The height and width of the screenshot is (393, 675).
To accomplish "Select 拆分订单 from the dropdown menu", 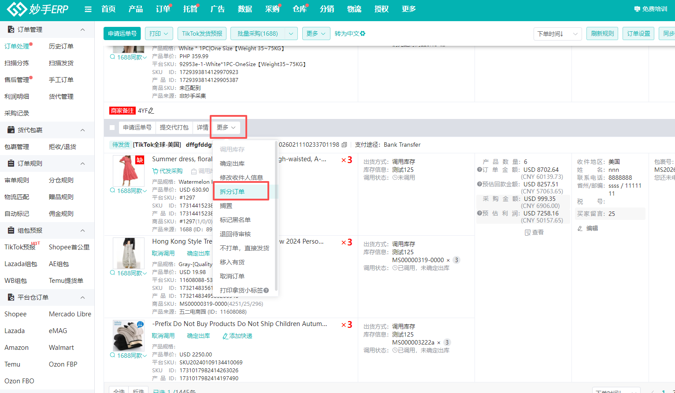I will coord(232,192).
